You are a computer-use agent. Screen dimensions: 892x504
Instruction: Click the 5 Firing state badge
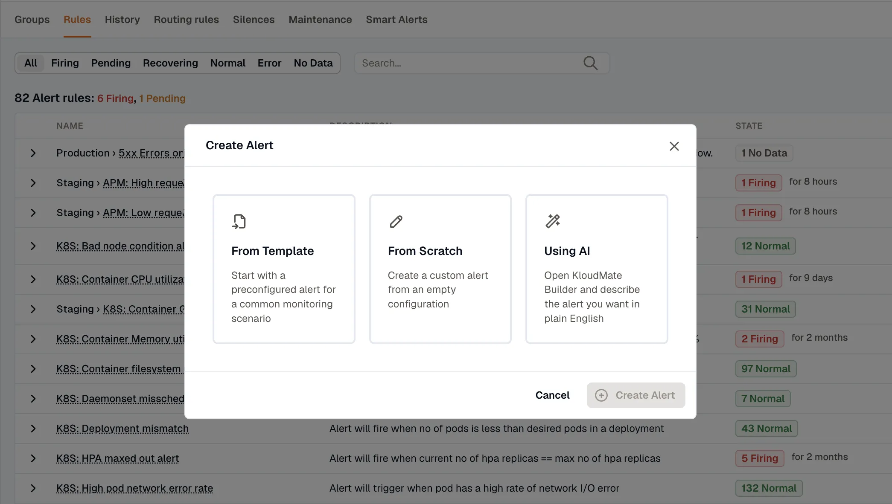760,458
